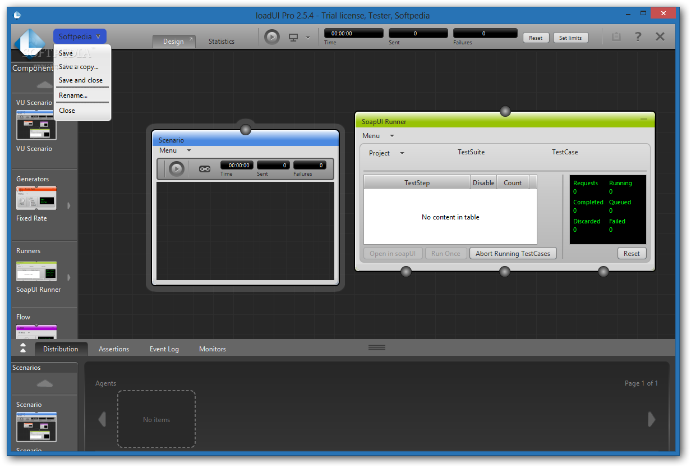691x467 pixels.
Task: Click the Scenario play button
Action: [x=177, y=168]
